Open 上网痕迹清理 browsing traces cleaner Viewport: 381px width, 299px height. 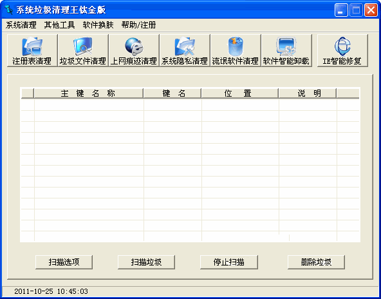134,50
